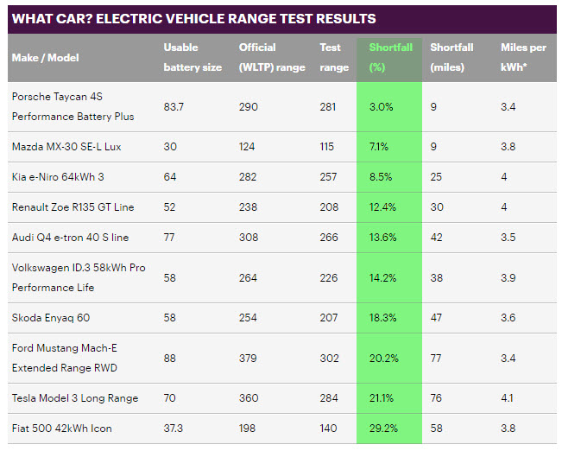Select the 3.0% shortfall value
The image size is (562, 451).
pyautogui.click(x=382, y=106)
